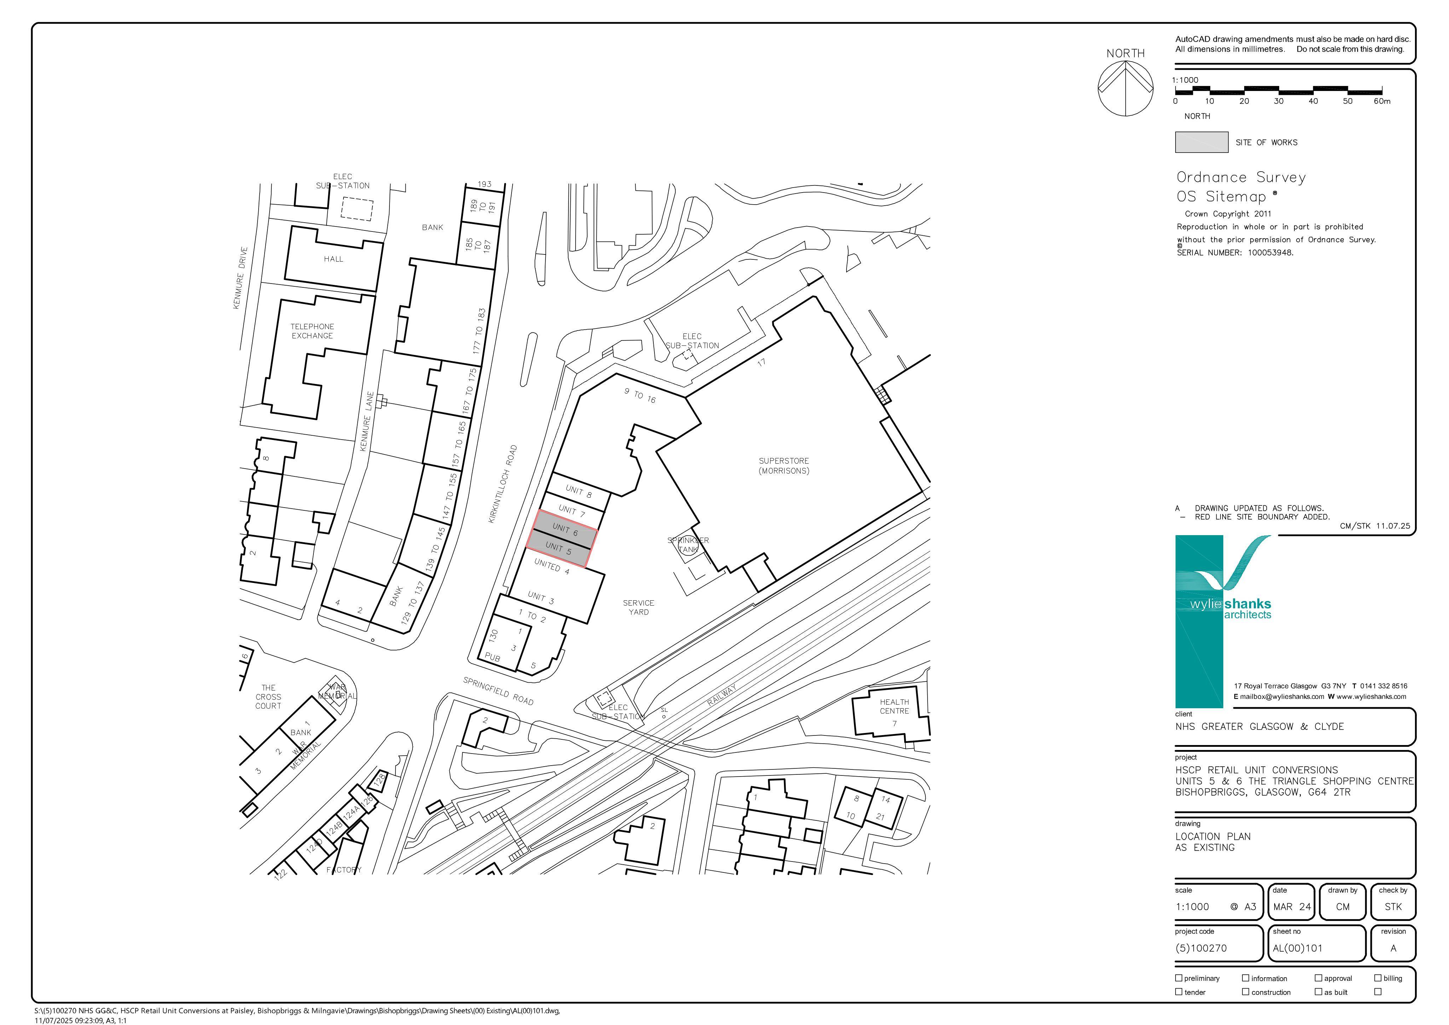Image resolution: width=1449 pixels, height=1025 pixels.
Task: Tick the approval checkbox
Action: (x=1318, y=978)
